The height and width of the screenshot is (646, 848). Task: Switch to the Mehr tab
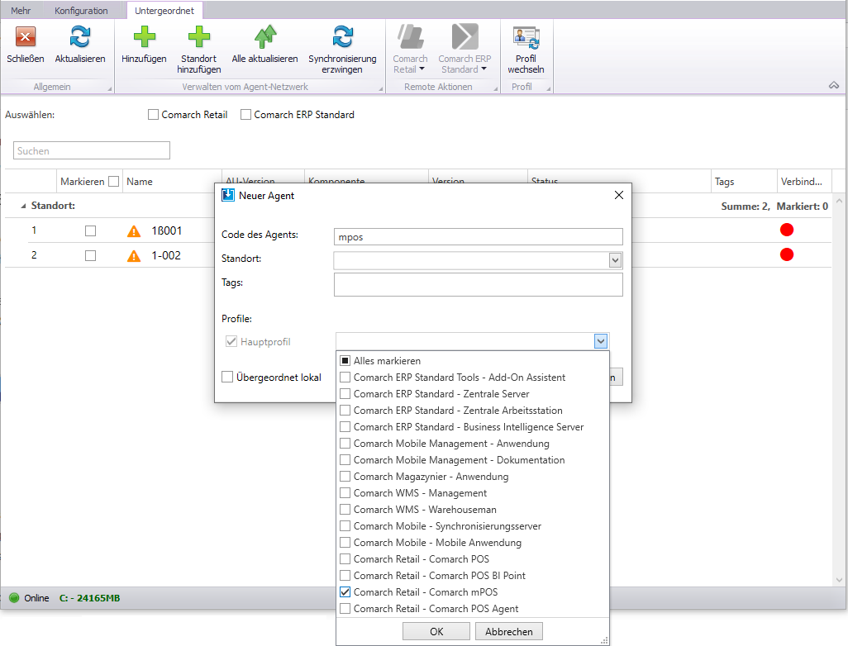[x=21, y=10]
